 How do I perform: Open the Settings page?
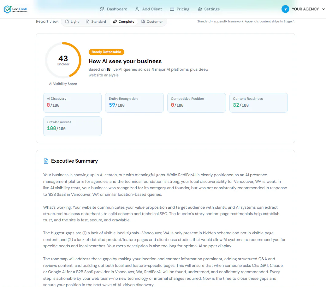[x=209, y=9]
